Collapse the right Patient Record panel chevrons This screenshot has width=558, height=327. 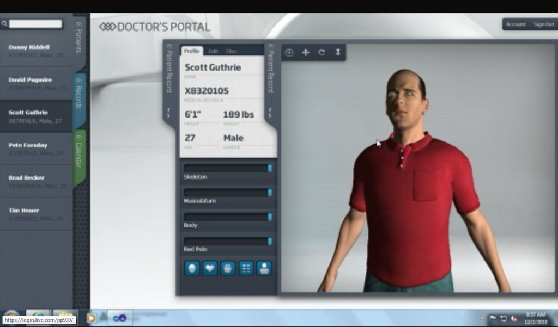click(x=270, y=113)
